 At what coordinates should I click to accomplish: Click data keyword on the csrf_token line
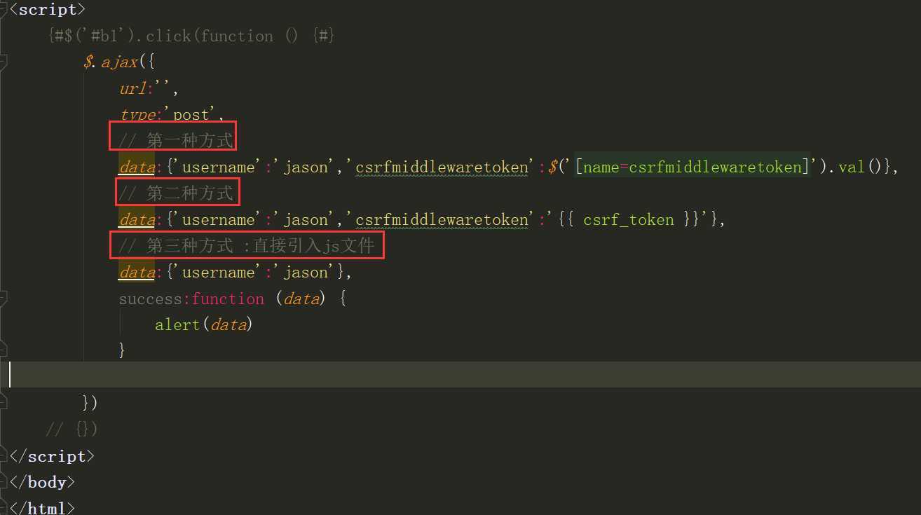click(137, 220)
